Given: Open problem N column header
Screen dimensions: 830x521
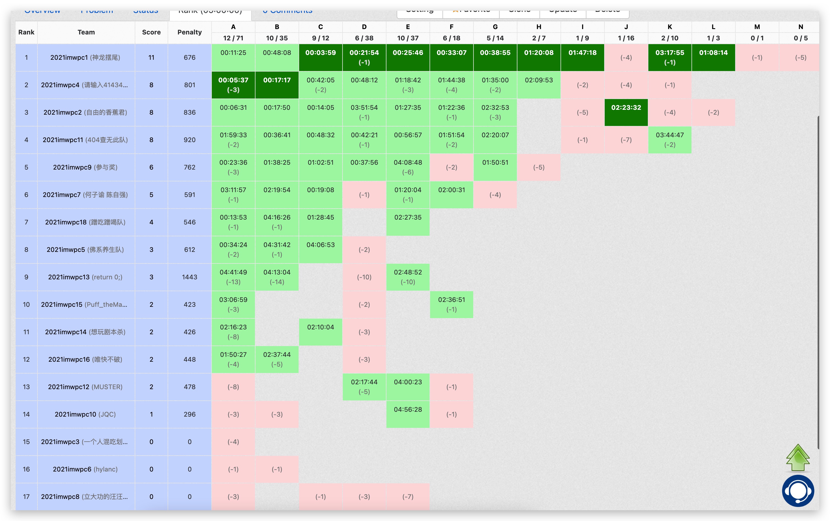Looking at the screenshot, I should 800,27.
